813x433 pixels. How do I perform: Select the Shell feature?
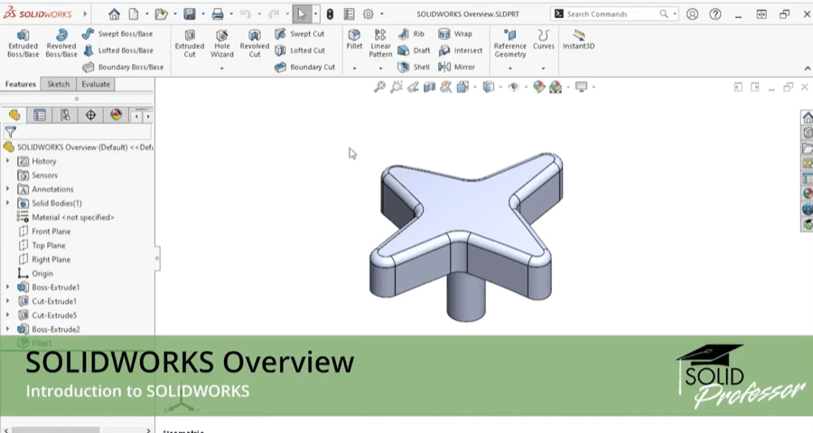click(x=414, y=67)
